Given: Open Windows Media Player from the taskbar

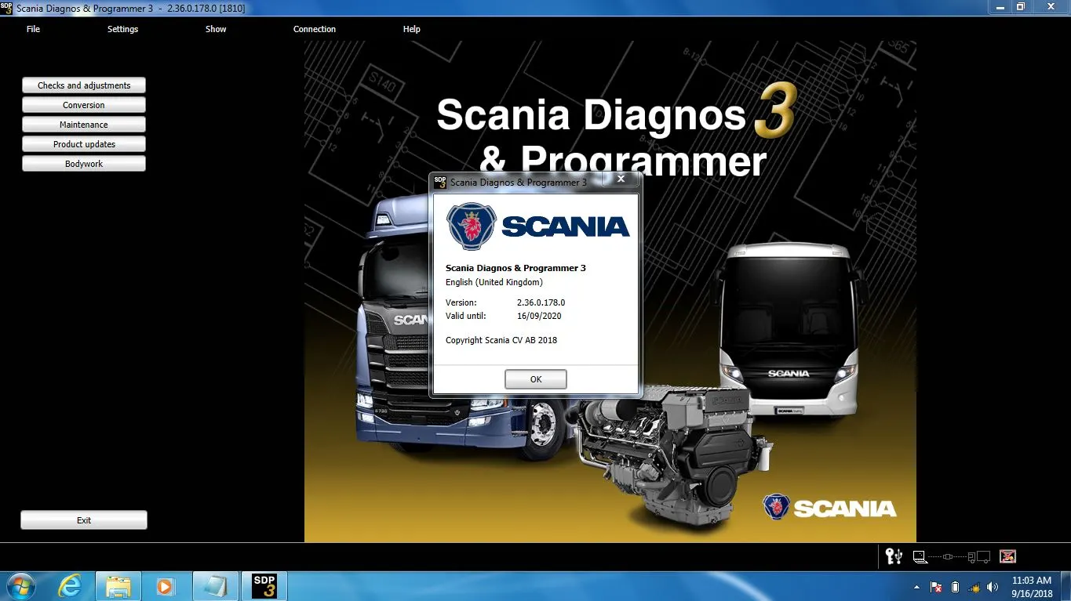Looking at the screenshot, I should pos(166,586).
